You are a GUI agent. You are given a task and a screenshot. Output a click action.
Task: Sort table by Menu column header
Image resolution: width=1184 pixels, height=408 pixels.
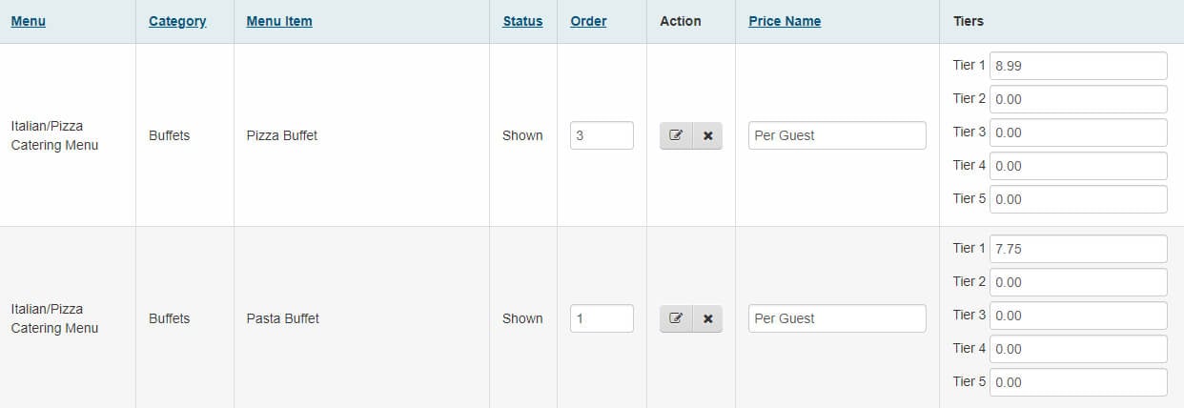pos(28,21)
